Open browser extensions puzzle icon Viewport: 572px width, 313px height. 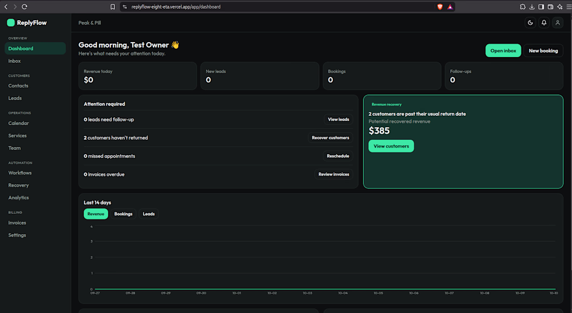point(523,7)
